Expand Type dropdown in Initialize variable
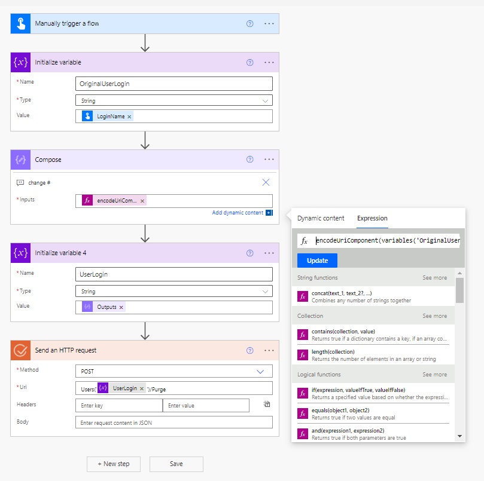484x481 pixels. 265,100
